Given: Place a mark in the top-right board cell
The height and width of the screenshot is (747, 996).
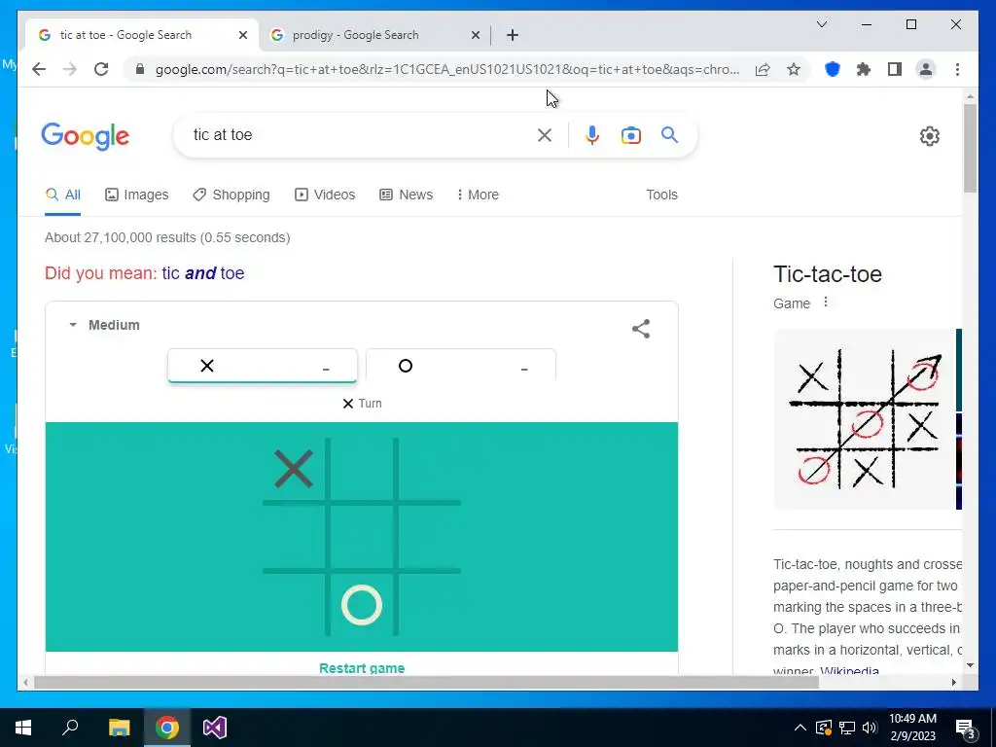Looking at the screenshot, I should coord(430,470).
